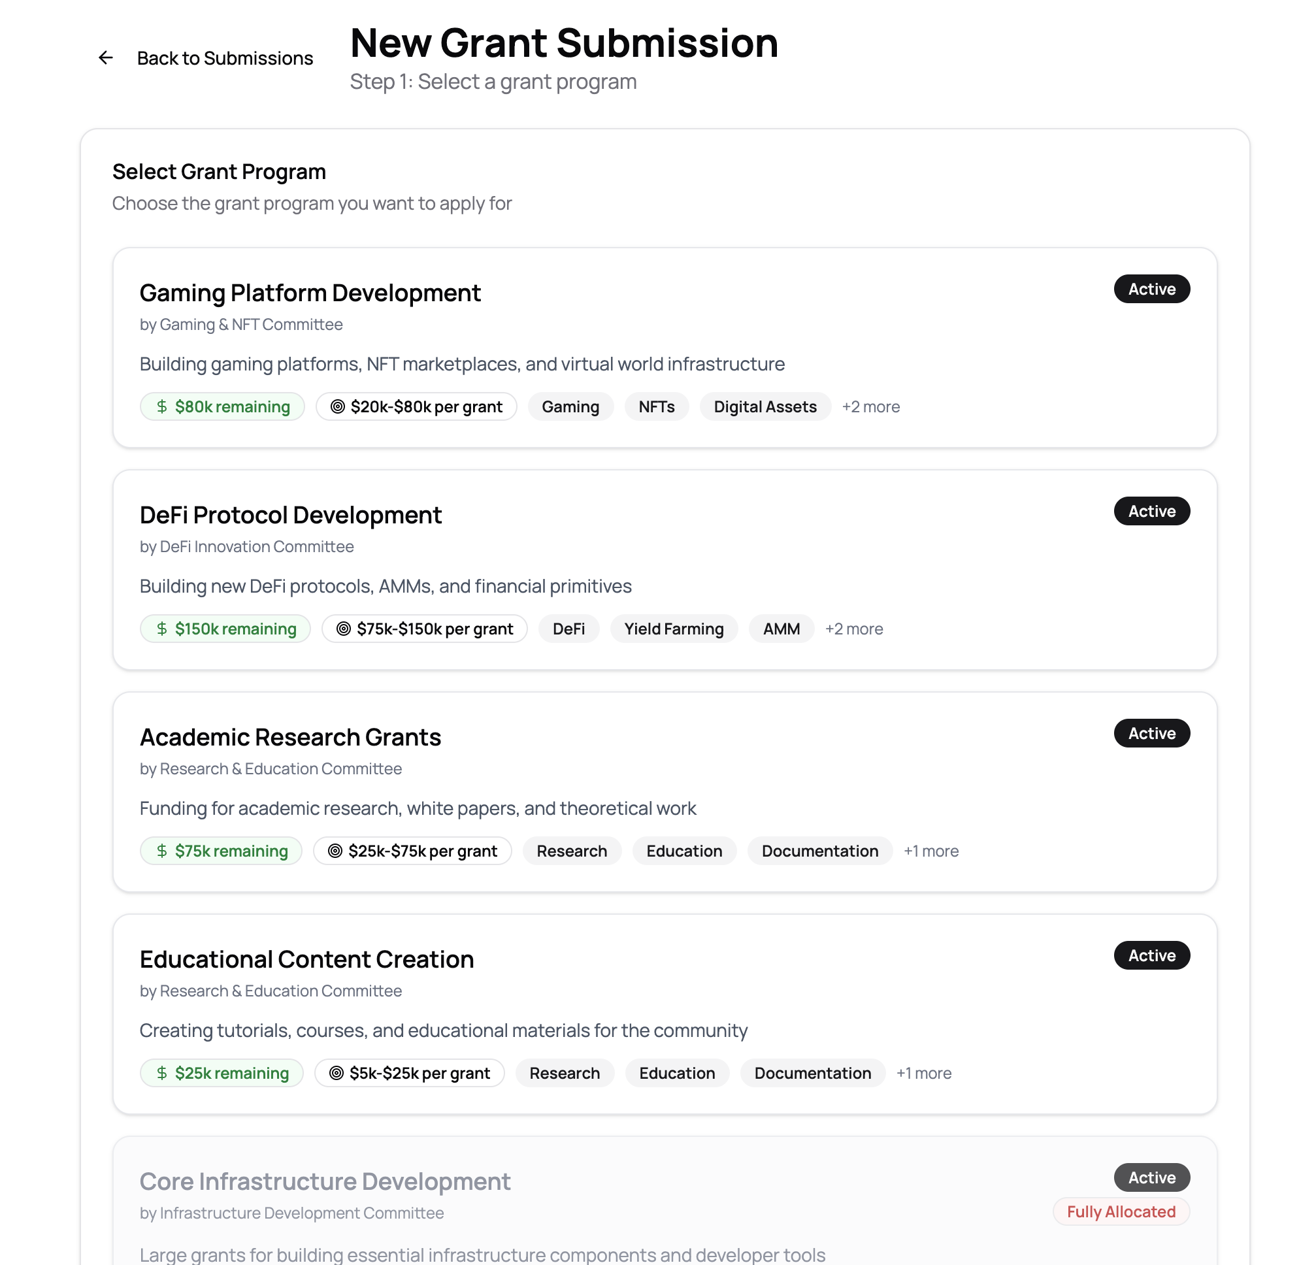
Task: Toggle the Active badge on Gaming Platform Development
Action: point(1151,289)
